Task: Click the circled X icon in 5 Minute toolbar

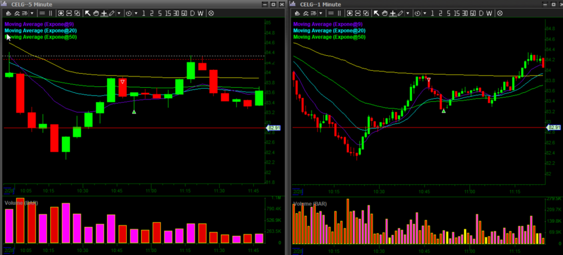Action: click(211, 13)
